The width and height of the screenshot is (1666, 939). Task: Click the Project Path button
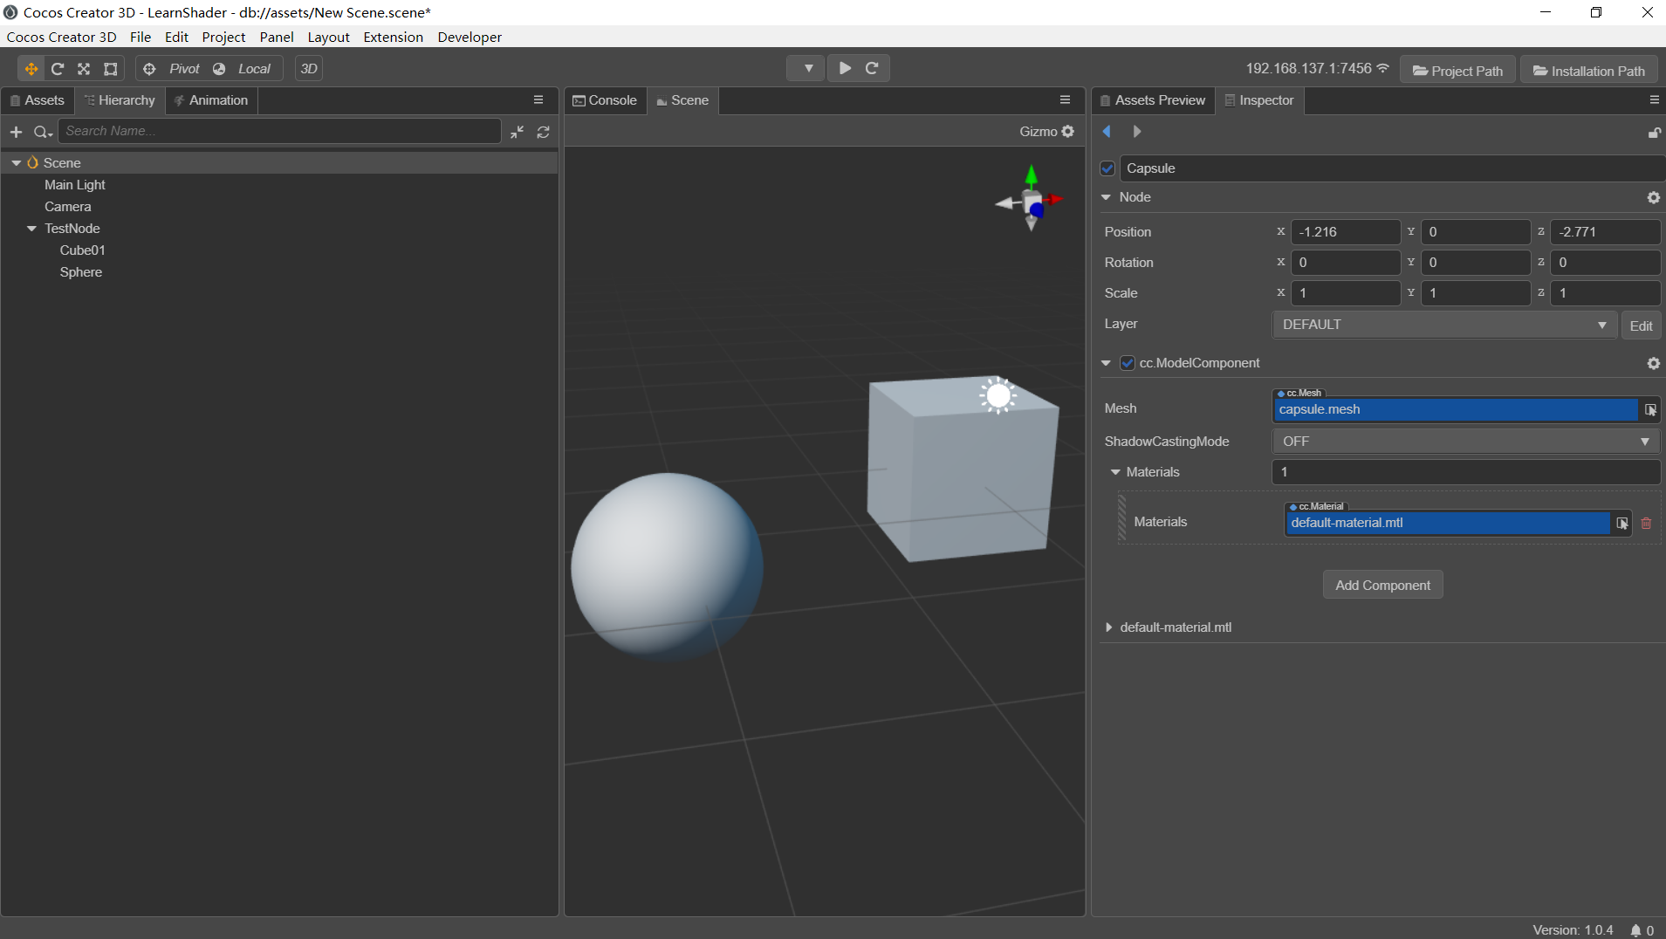1457,71
